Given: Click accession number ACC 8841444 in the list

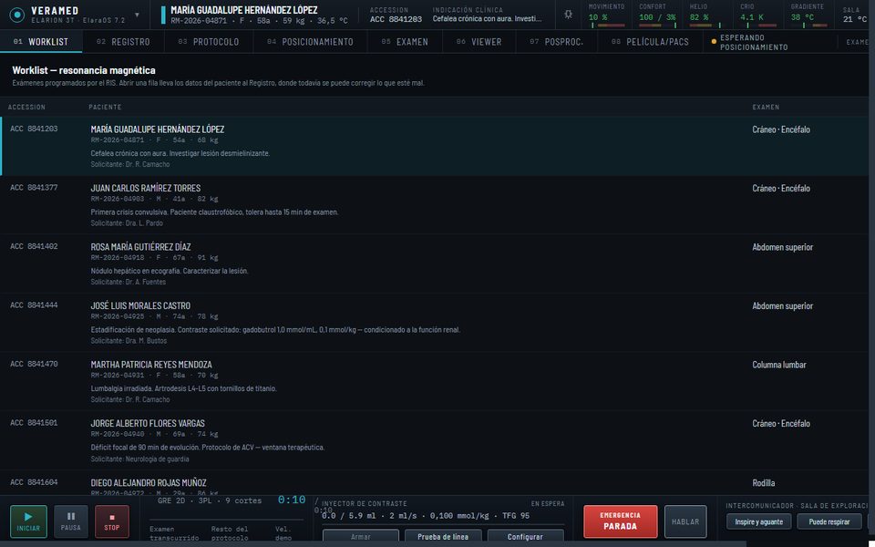Looking at the screenshot, I should point(34,305).
